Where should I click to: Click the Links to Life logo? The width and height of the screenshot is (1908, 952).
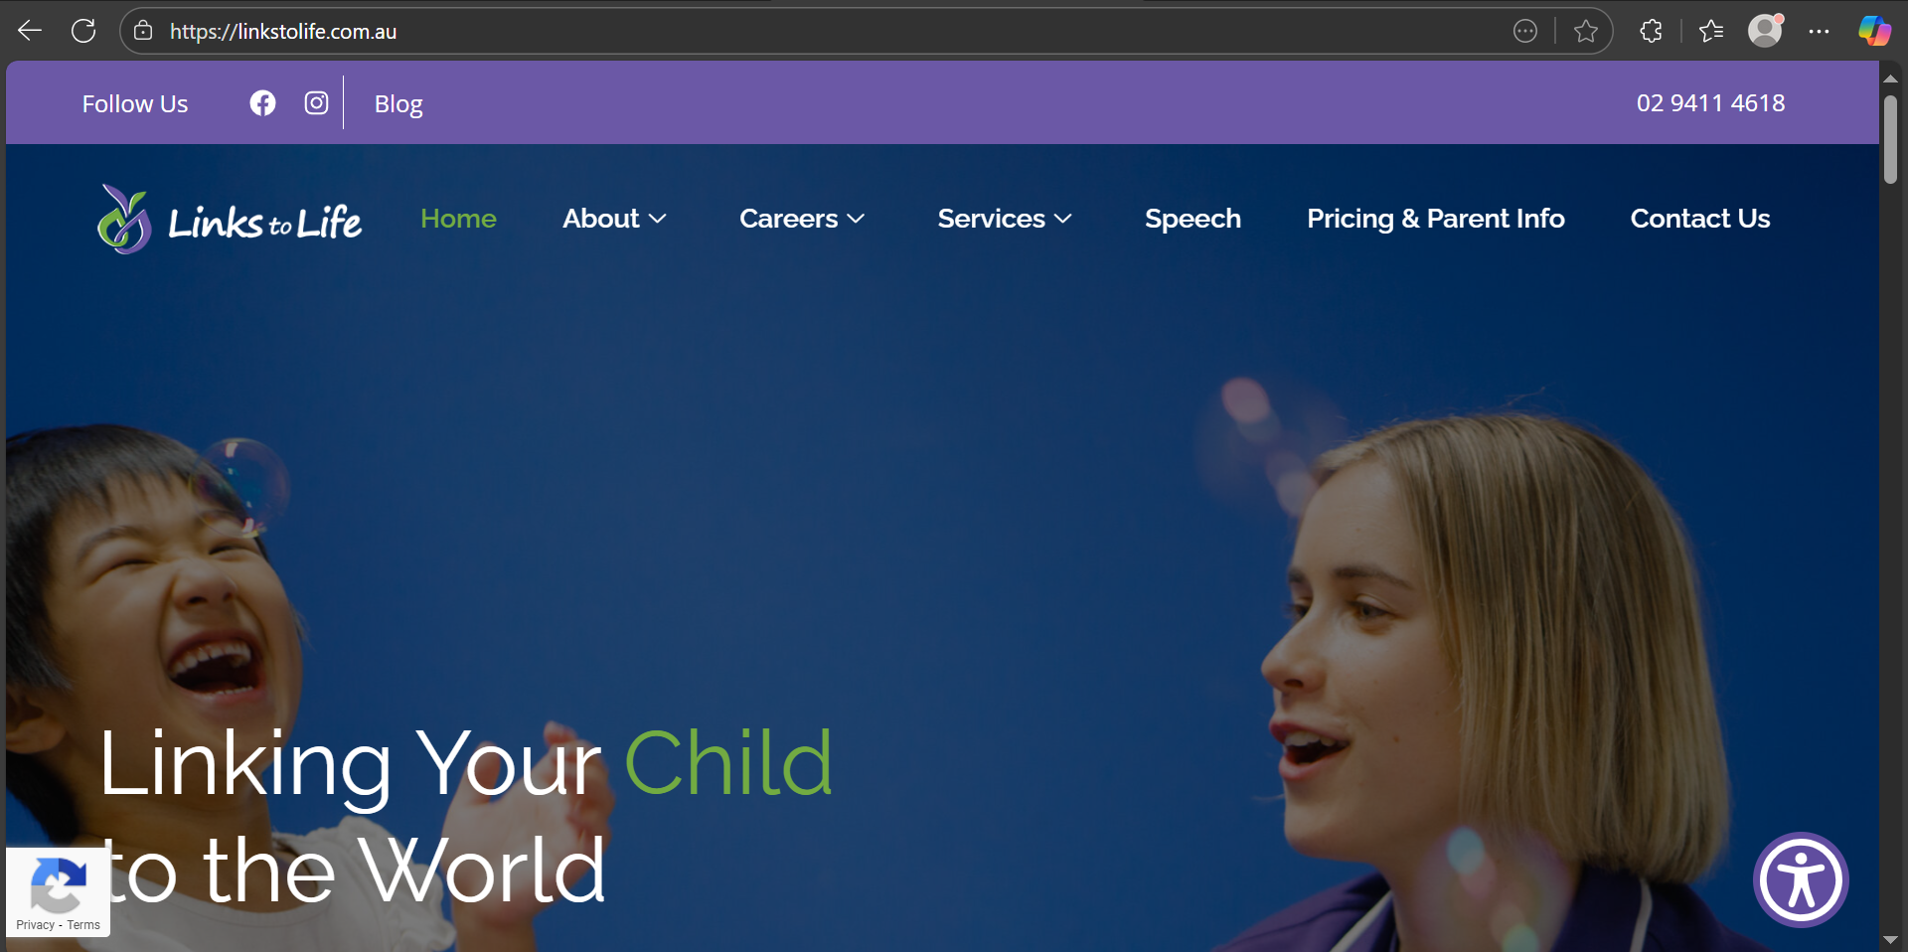(230, 220)
